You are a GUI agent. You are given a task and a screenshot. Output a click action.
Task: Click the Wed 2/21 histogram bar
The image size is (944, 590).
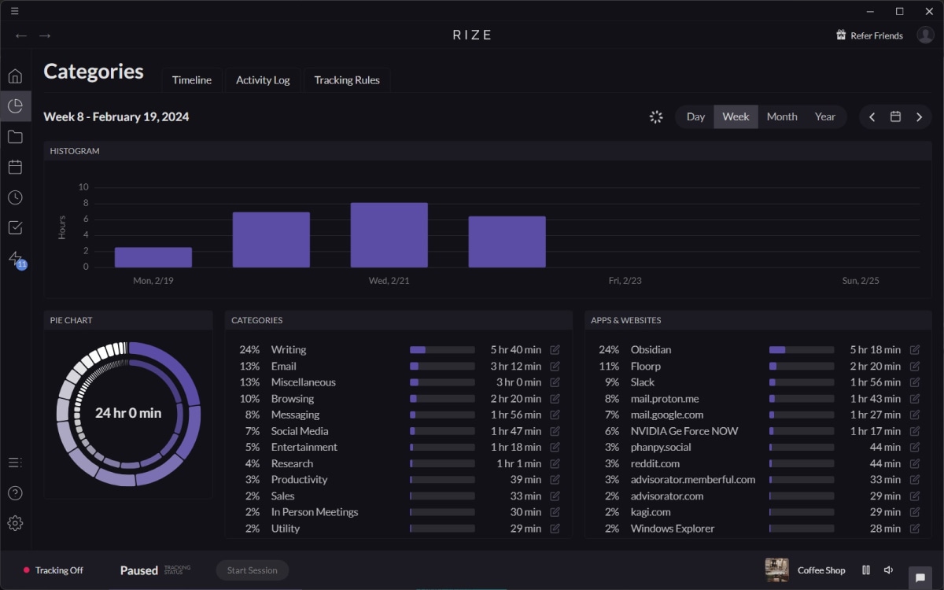point(389,235)
